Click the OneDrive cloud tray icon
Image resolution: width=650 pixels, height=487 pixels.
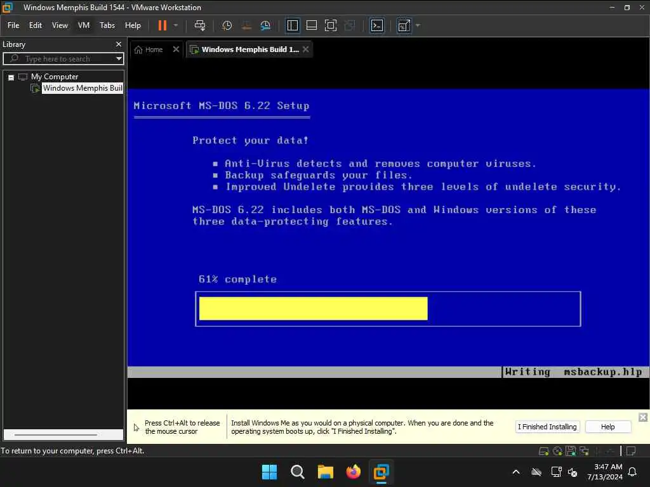[536, 472]
